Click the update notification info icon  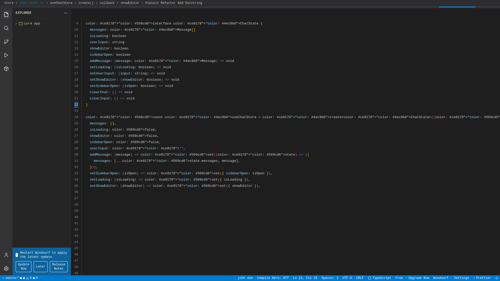pos(17,255)
